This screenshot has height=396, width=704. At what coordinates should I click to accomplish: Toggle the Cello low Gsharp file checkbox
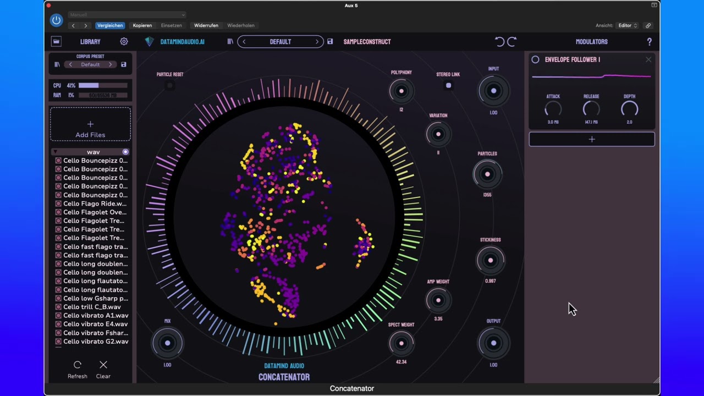[x=58, y=298]
